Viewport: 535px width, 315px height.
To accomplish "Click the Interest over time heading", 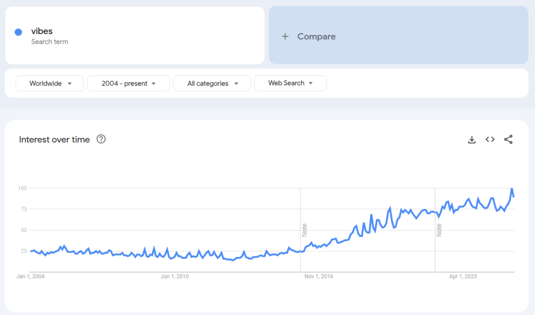I will [54, 139].
